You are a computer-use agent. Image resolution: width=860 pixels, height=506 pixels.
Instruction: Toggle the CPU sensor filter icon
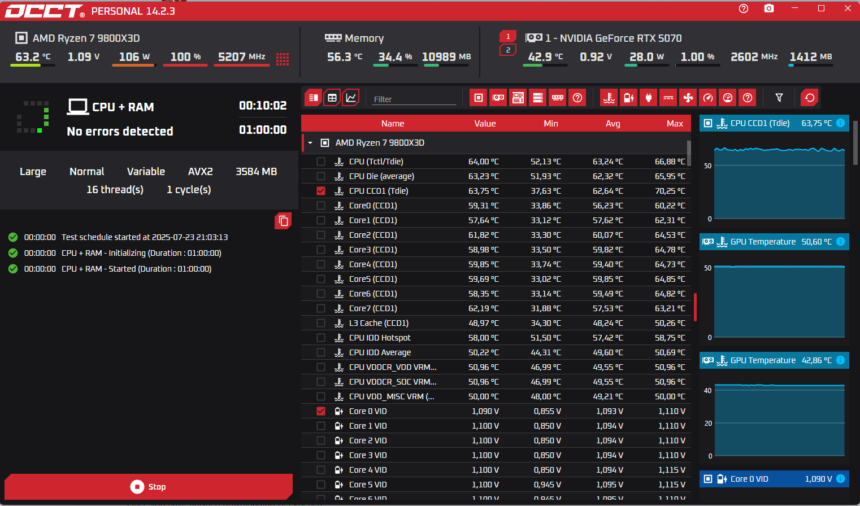tap(479, 98)
